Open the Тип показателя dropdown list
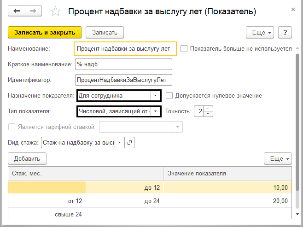The height and width of the screenshot is (227, 303). [x=156, y=111]
